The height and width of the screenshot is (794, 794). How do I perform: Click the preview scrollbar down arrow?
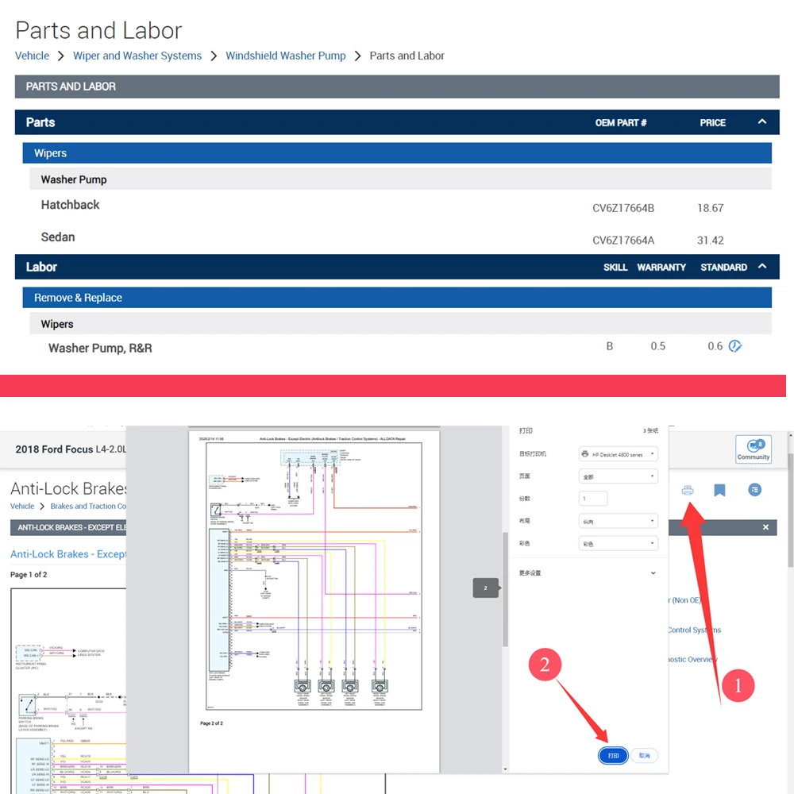[505, 769]
